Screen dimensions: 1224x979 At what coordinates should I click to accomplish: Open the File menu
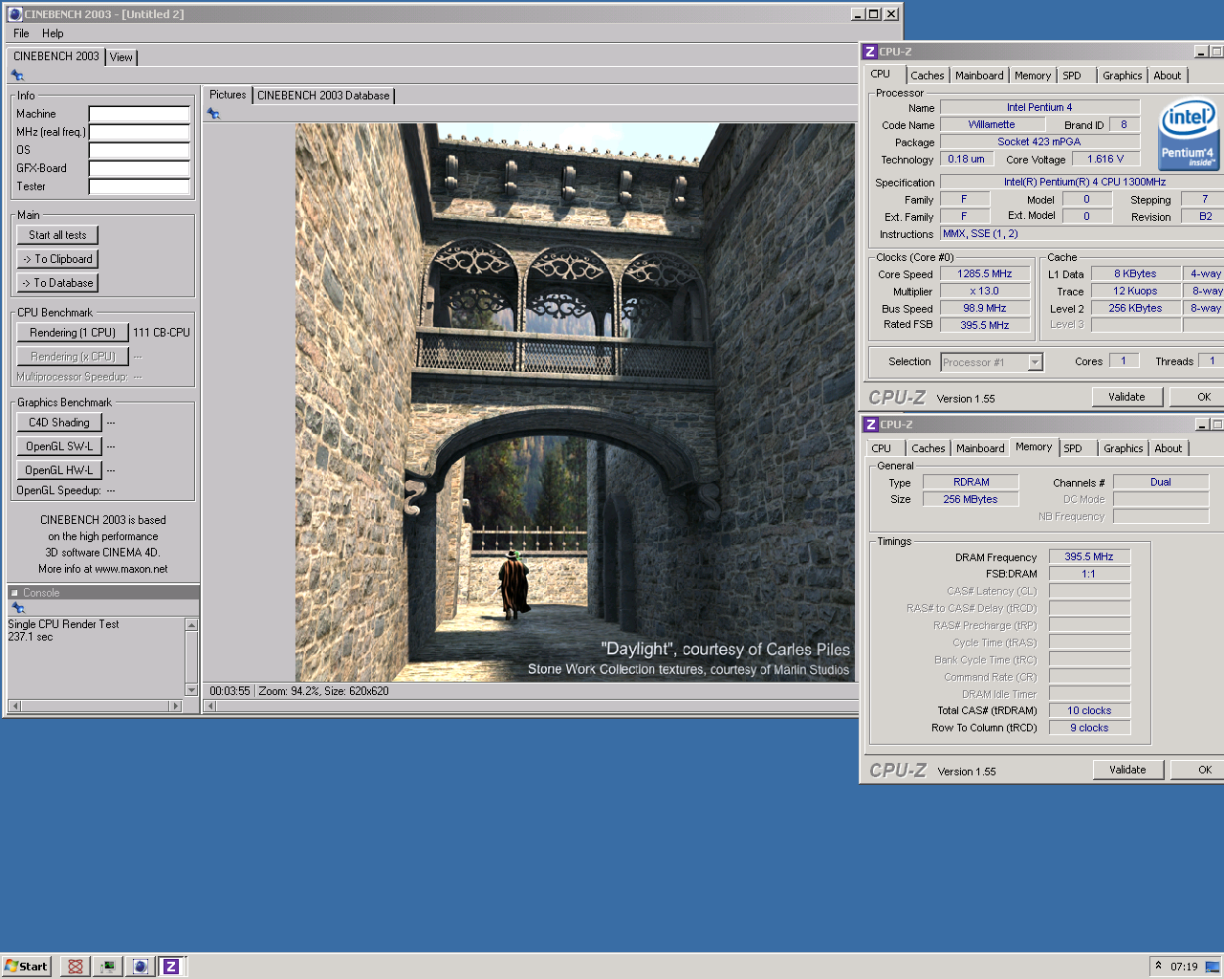point(21,33)
